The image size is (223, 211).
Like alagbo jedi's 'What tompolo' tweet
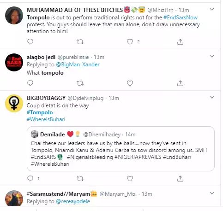pyautogui.click(x=130, y=83)
